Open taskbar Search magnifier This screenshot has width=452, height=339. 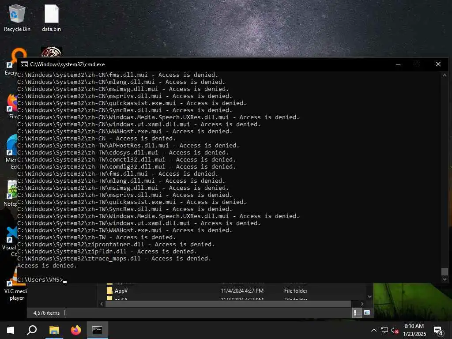[32, 330]
